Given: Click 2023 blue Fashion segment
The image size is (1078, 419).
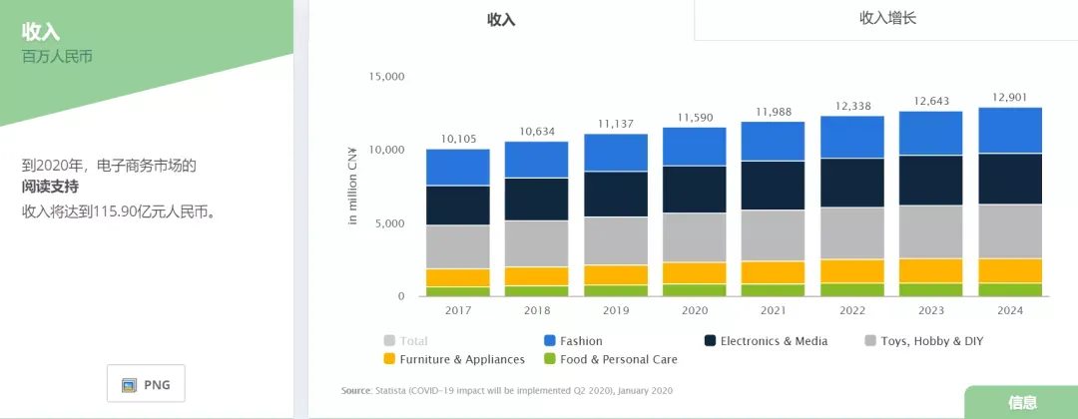Looking at the screenshot, I should pyautogui.click(x=931, y=134).
